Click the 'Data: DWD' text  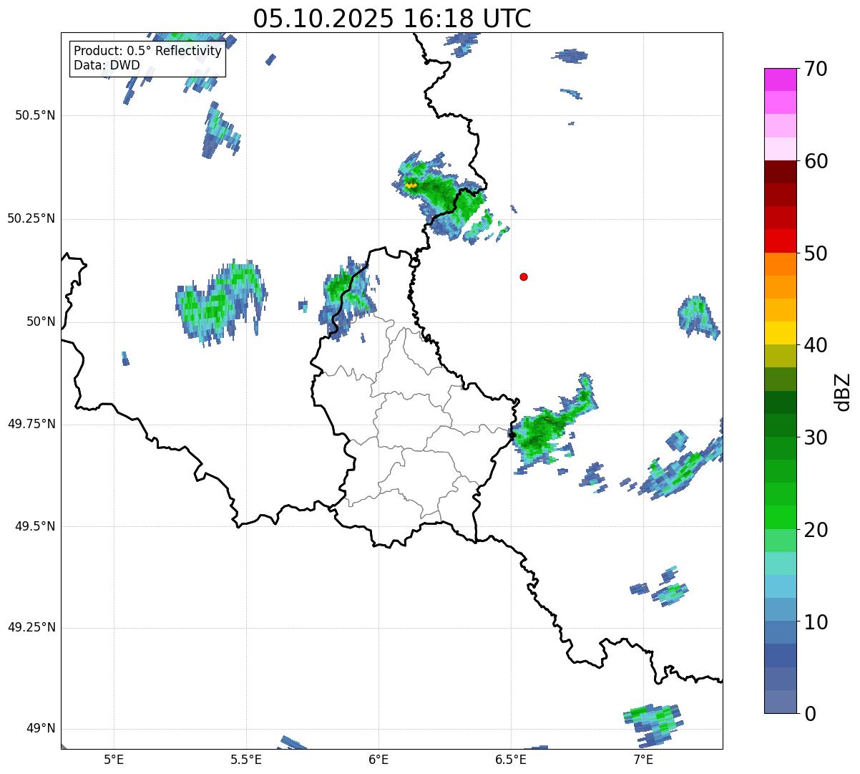point(107,65)
